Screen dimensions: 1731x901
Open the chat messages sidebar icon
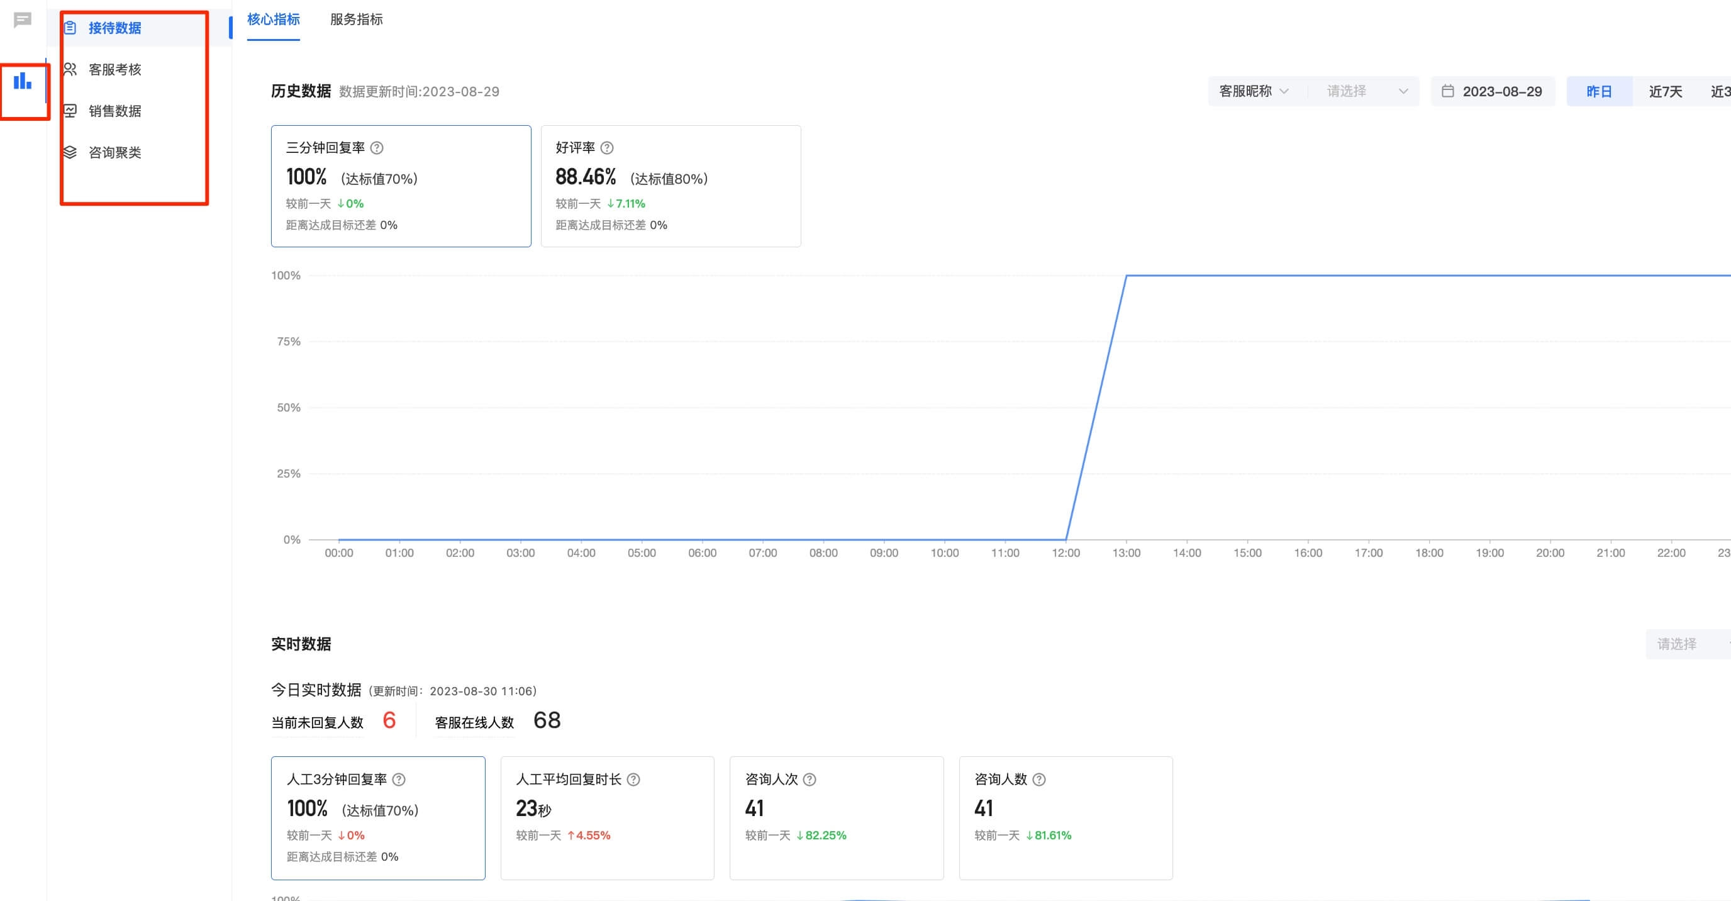coord(22,20)
